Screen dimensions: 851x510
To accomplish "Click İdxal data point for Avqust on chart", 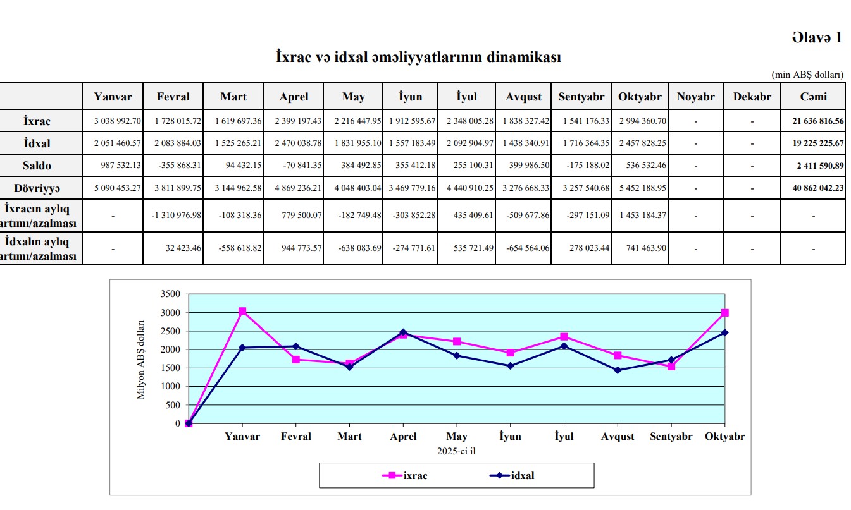I will tap(618, 370).
